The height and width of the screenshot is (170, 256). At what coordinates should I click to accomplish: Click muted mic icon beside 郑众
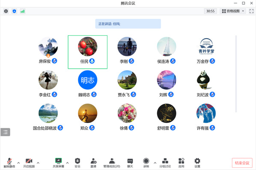92,128
